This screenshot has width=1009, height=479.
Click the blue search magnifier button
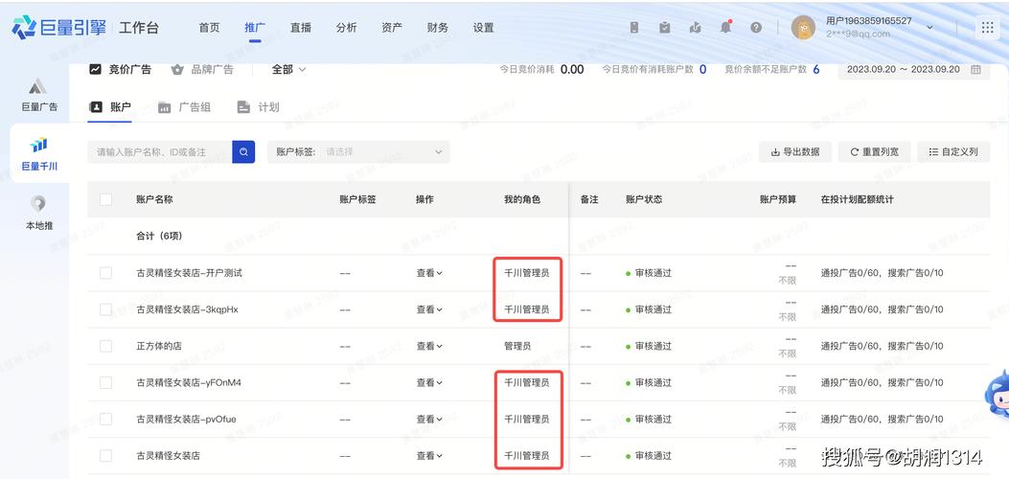(243, 151)
